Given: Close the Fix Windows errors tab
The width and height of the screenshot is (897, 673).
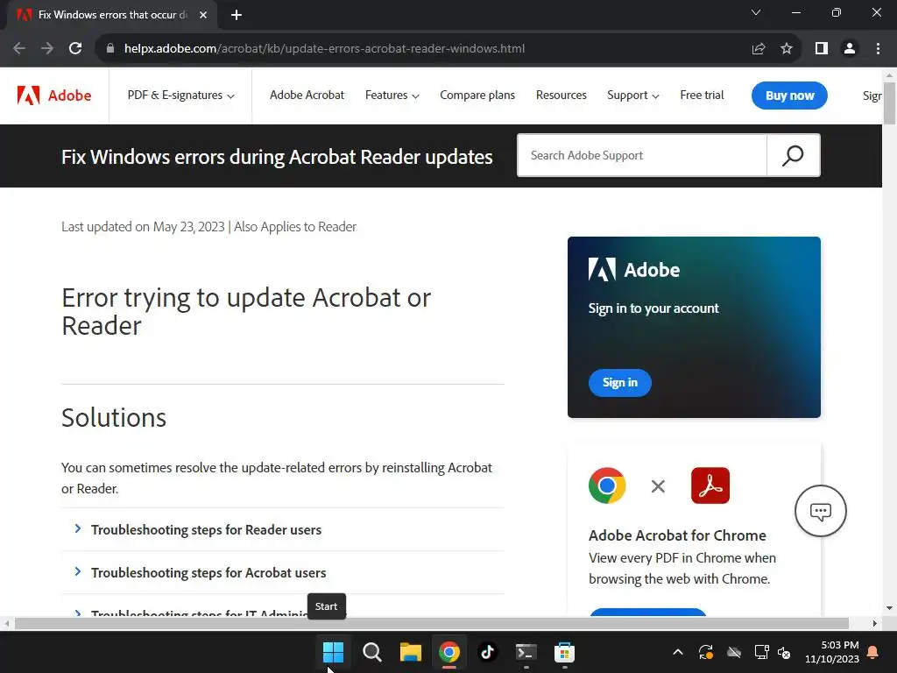Looking at the screenshot, I should (x=203, y=15).
